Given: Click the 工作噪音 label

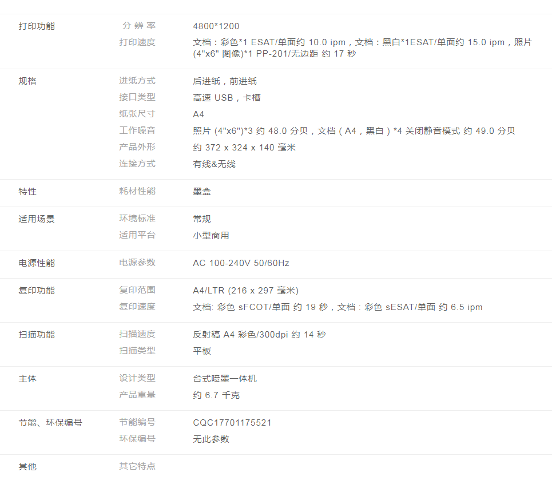Looking at the screenshot, I should click(x=137, y=130).
